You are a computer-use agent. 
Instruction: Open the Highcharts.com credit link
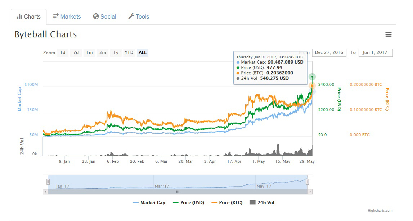[380, 211]
